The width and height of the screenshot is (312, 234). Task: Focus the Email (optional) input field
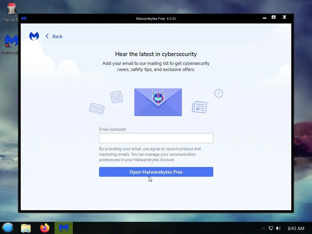tap(156, 138)
